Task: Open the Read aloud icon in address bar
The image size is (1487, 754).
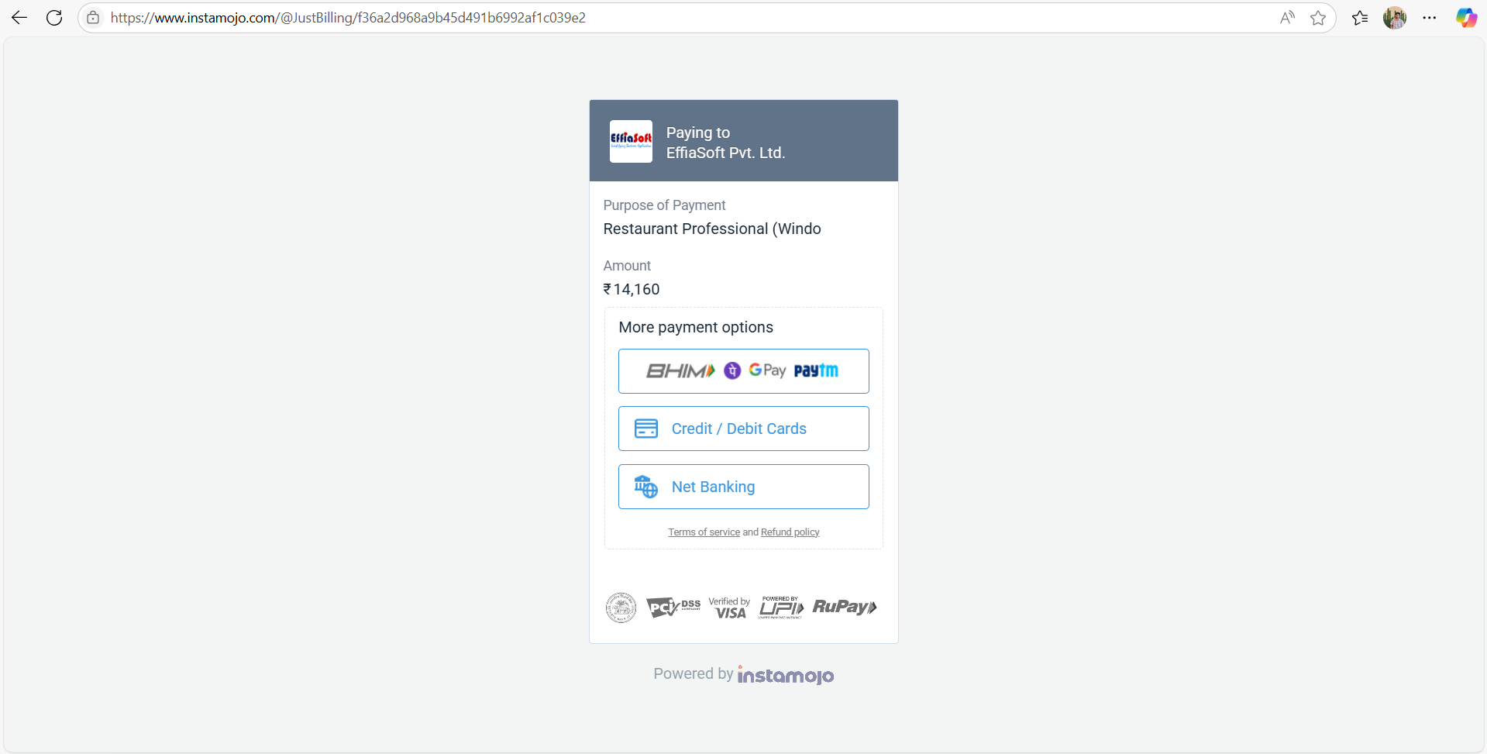Action: 1287,18
